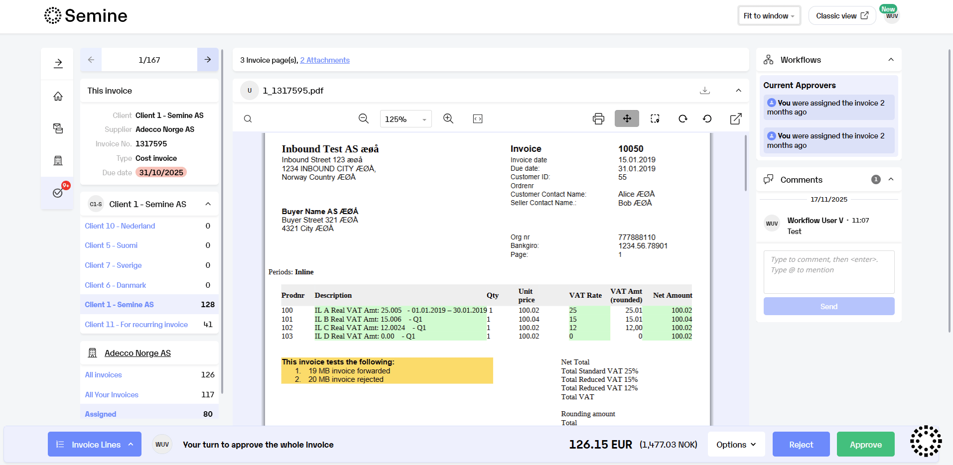Switch to All Your Invoices
The height and width of the screenshot is (465, 953).
point(111,394)
